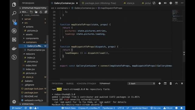Open webpack.config.js file

(34, 100)
